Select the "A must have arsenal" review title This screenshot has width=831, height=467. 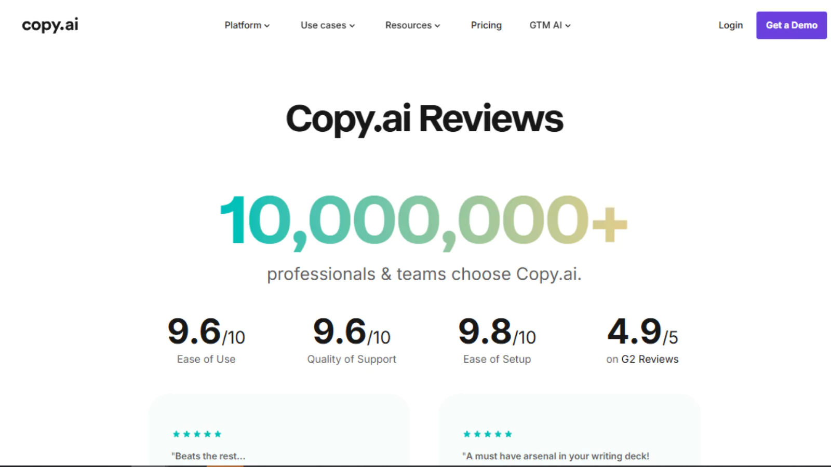[x=555, y=456]
